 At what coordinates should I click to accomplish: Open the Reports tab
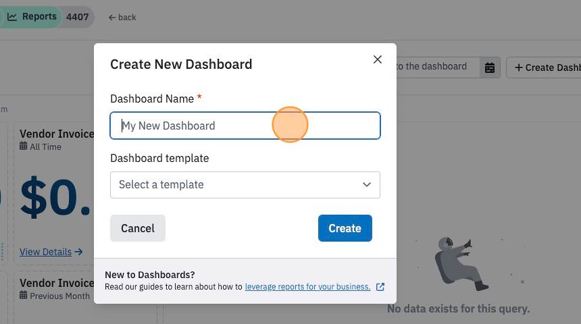click(32, 17)
